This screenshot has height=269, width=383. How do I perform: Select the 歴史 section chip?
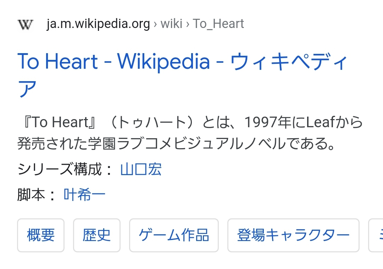click(x=97, y=235)
